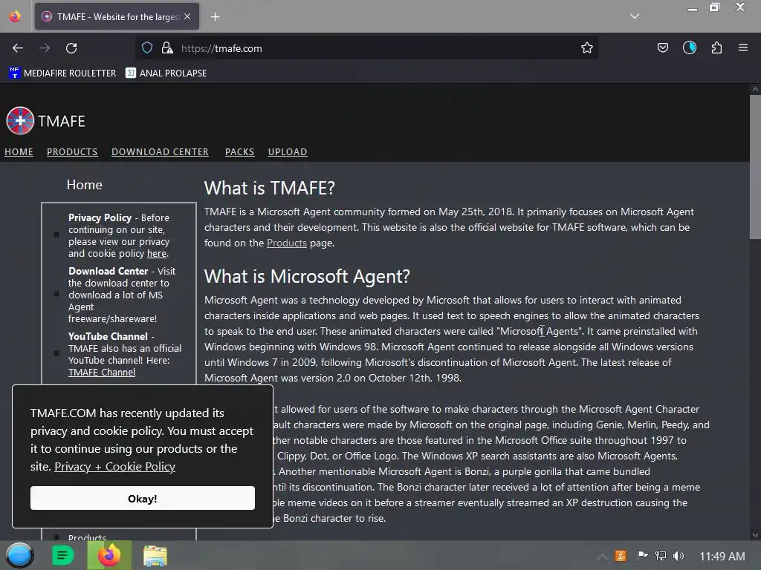Click the Firefox View icon left of tabs

coord(15,16)
